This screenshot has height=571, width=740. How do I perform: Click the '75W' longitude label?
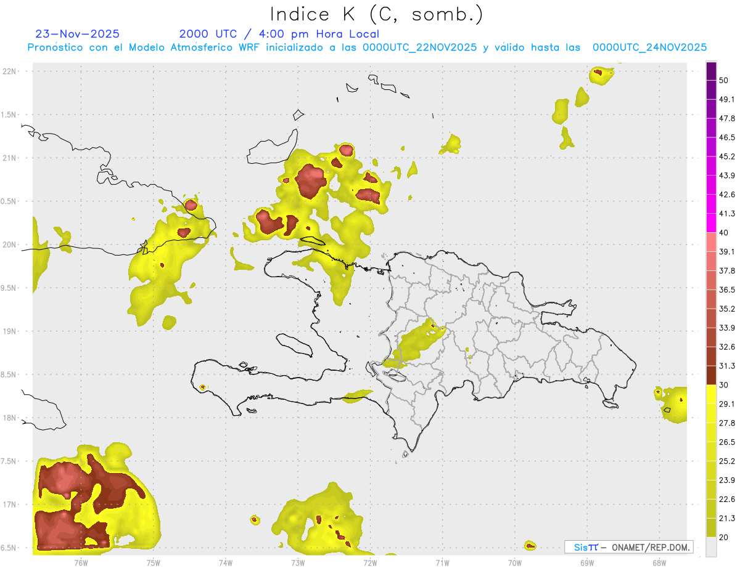point(154,562)
